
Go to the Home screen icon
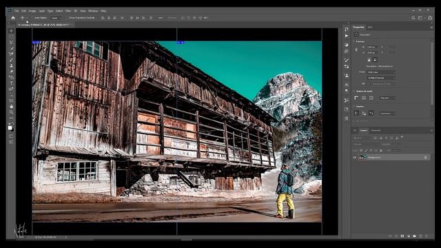(x=13, y=18)
